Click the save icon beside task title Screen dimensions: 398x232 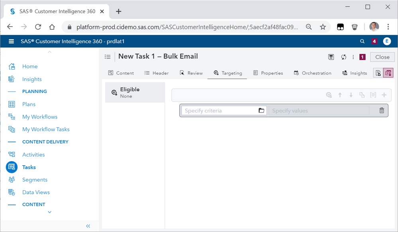pos(331,57)
